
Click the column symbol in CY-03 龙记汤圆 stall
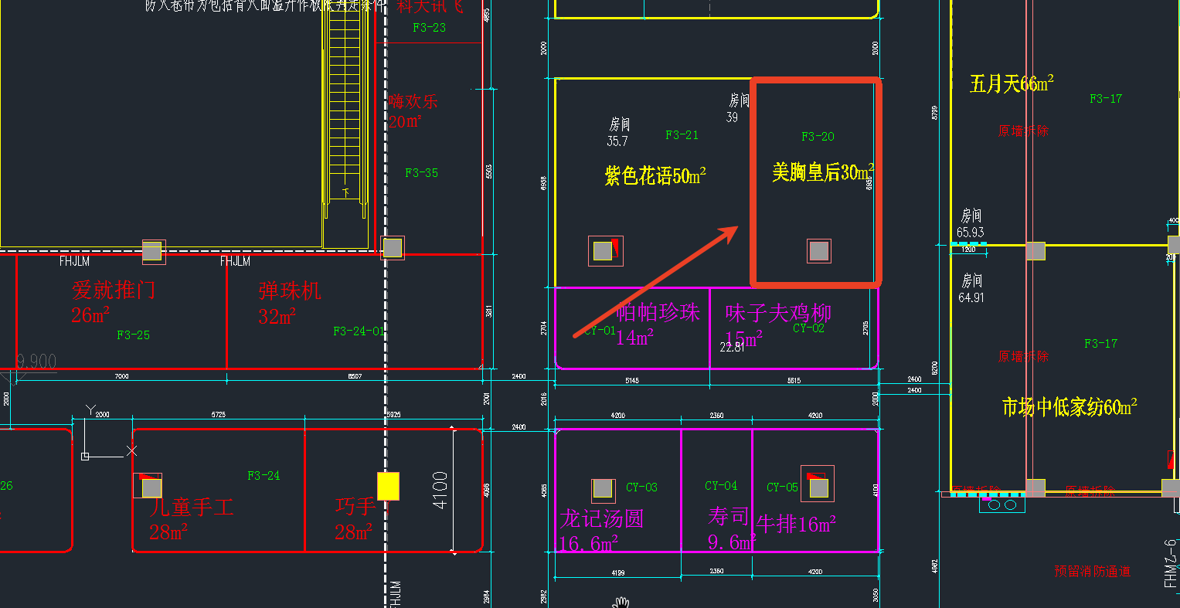click(x=603, y=489)
